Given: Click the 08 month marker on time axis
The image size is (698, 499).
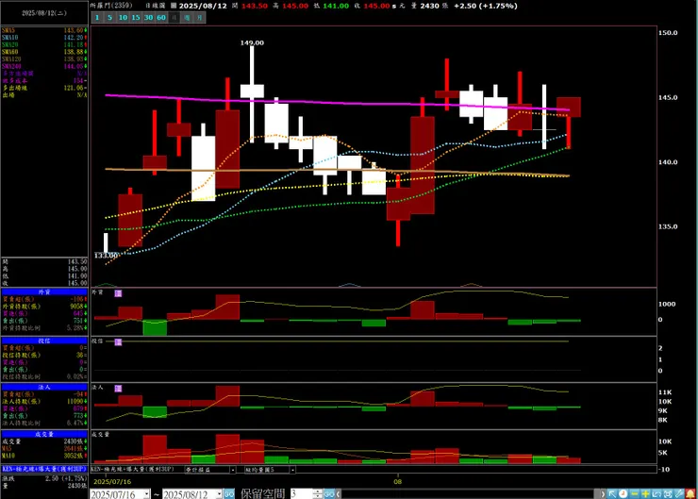Looking at the screenshot, I should pyautogui.click(x=398, y=482).
